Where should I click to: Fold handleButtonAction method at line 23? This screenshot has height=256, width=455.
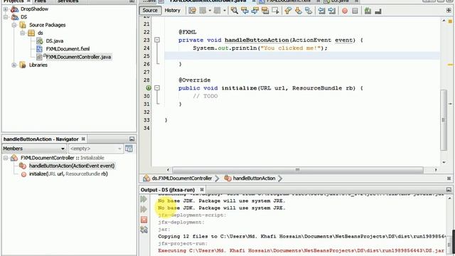pos(157,40)
